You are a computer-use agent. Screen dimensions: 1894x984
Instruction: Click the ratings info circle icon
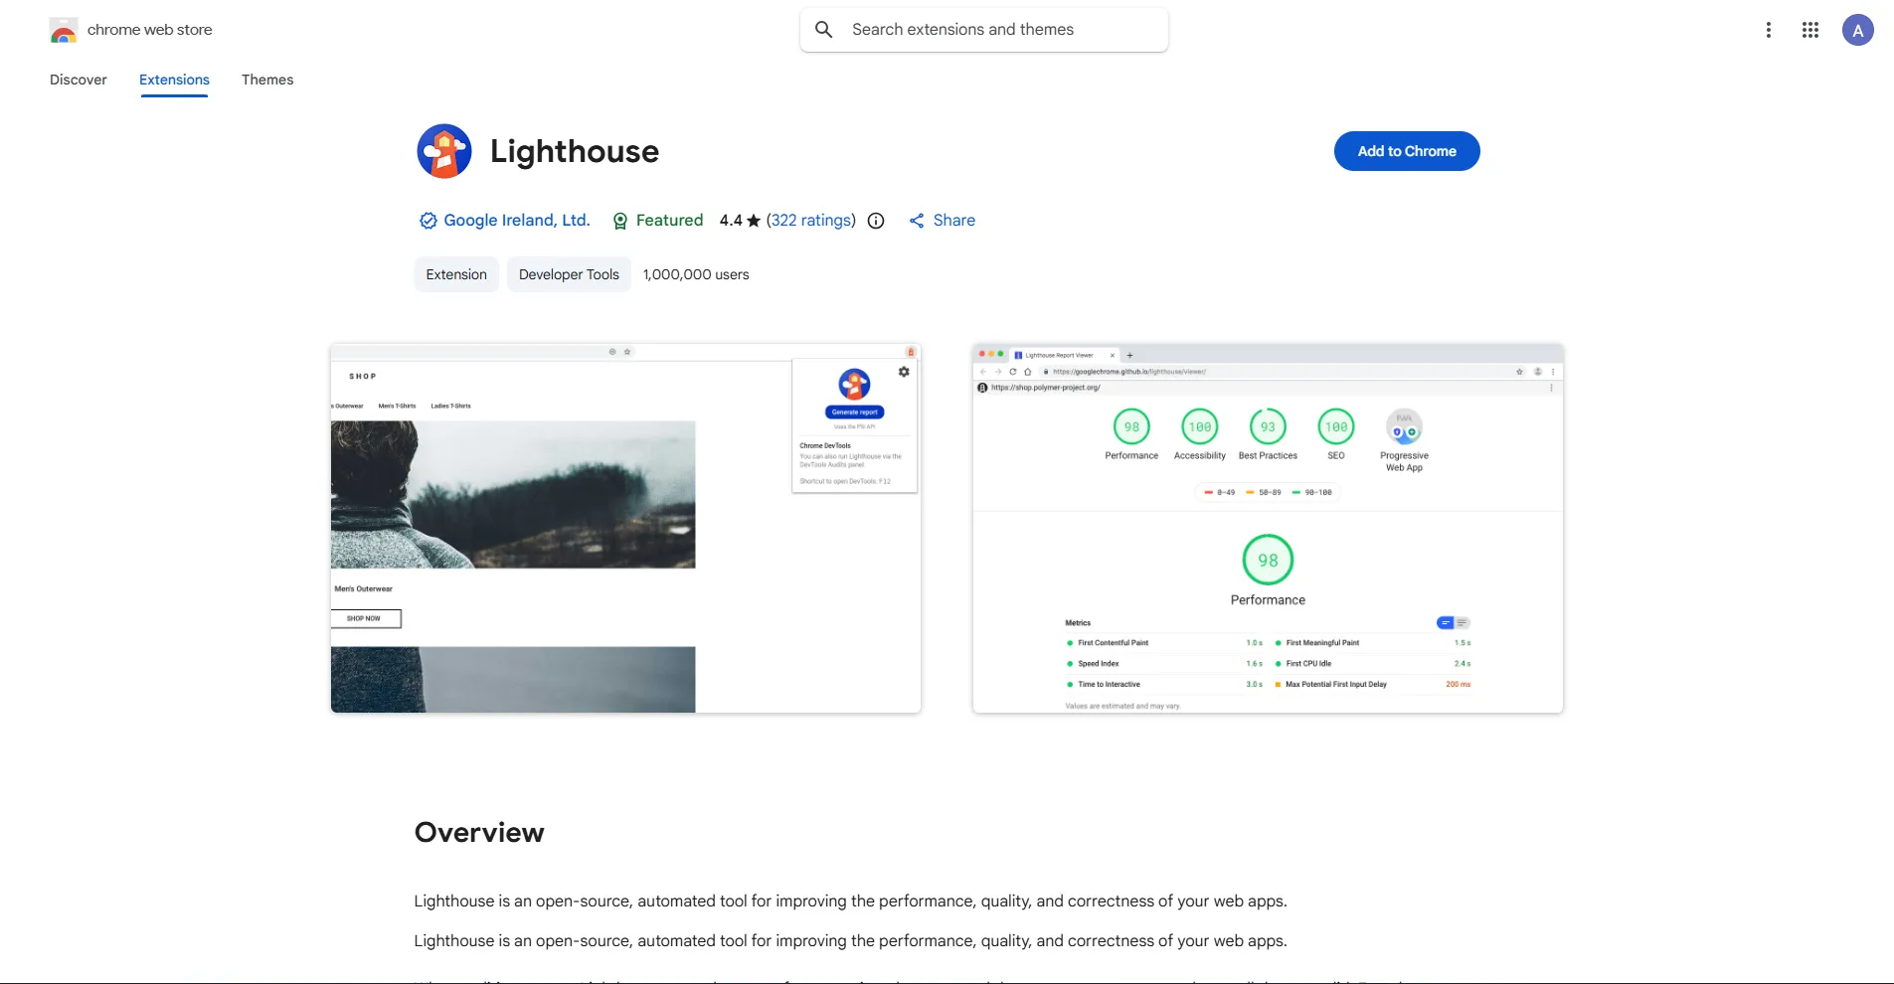(x=875, y=221)
